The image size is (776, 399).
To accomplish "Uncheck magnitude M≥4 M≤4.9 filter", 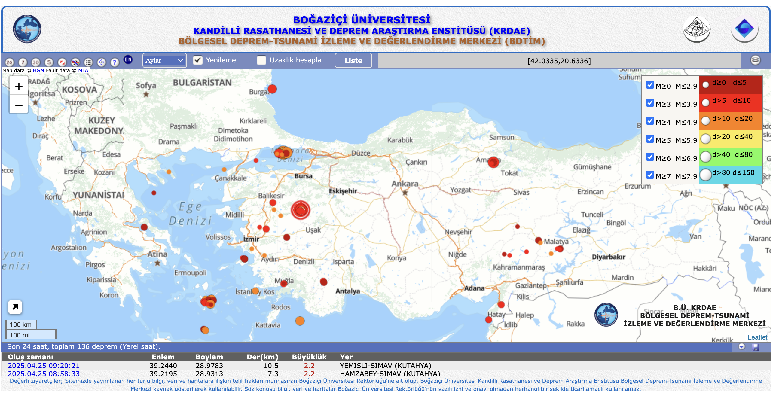I will coord(650,121).
